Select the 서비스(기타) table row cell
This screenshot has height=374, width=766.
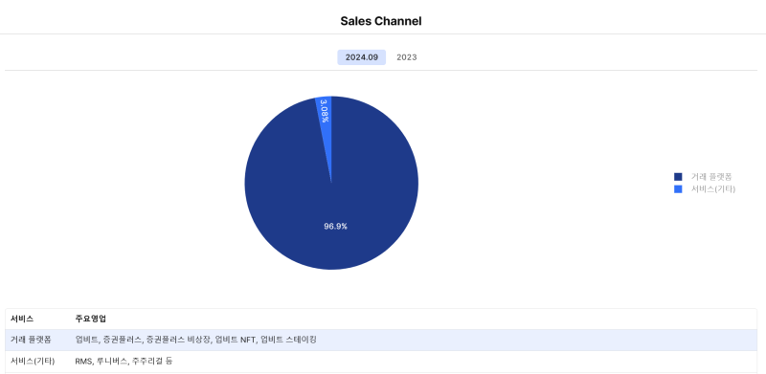[33, 362]
